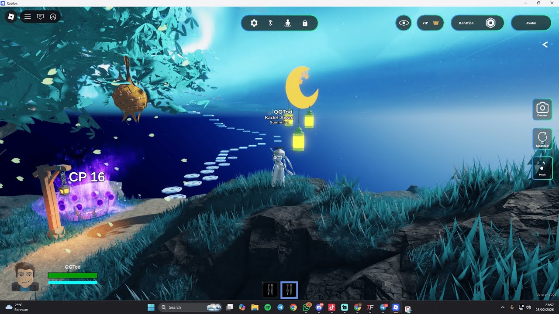The image size is (559, 314).
Task: Click the character stand icon
Action: (x=288, y=23)
